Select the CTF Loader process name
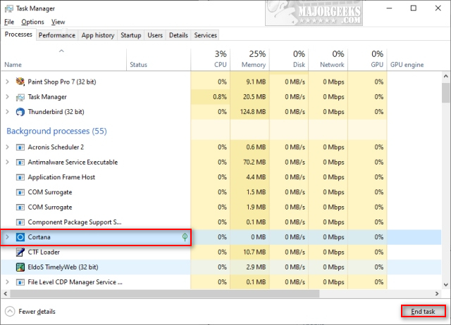451x325 pixels. tap(44, 252)
